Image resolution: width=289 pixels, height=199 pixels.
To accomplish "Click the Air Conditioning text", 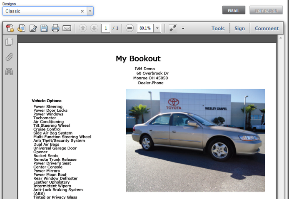I will click(x=48, y=122).
